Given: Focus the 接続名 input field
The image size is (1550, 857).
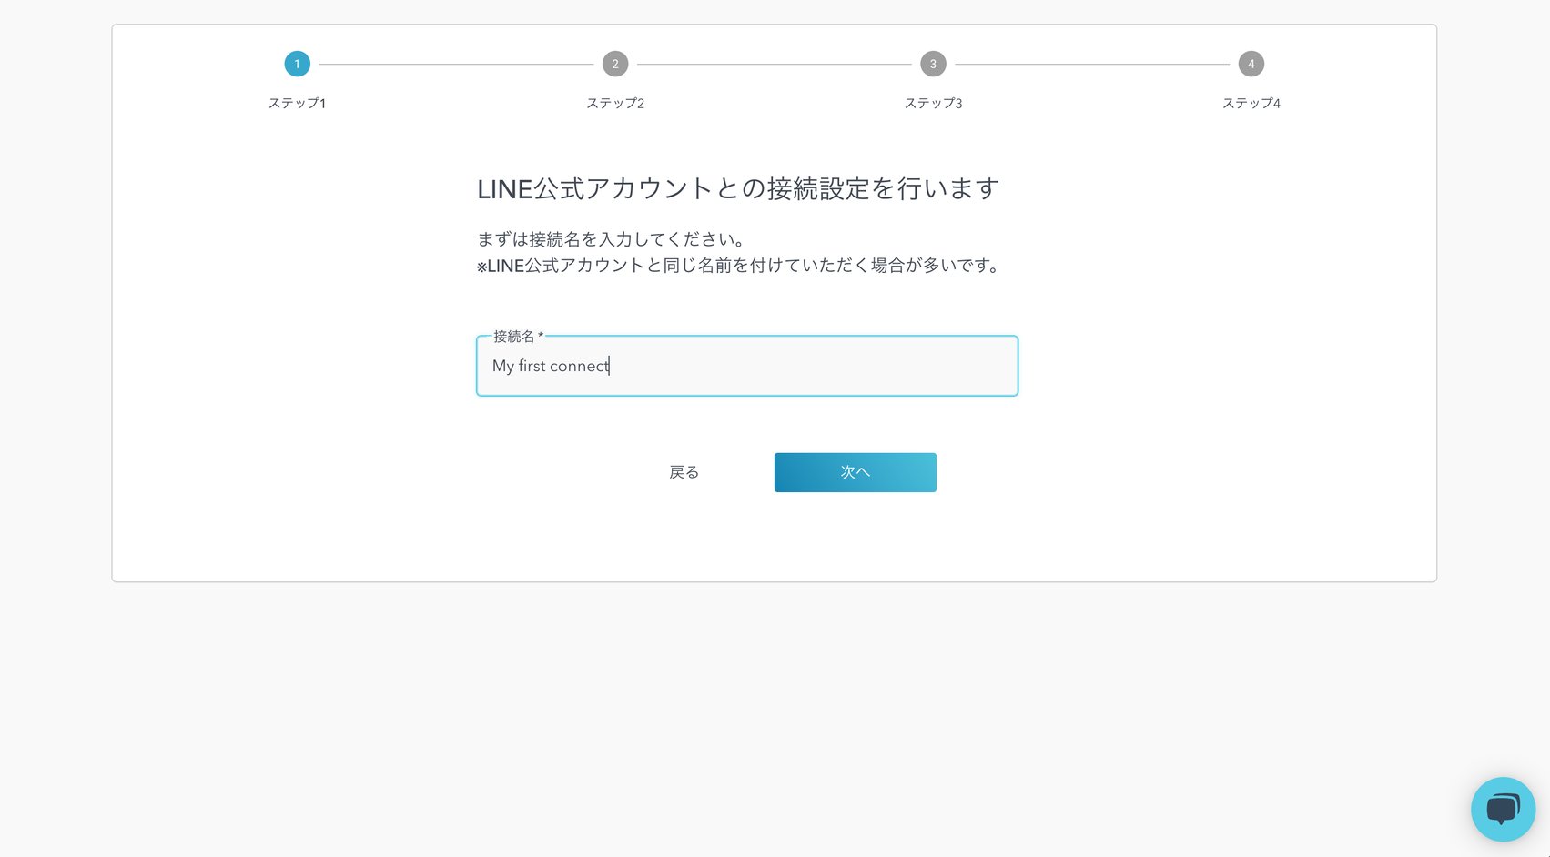Looking at the screenshot, I should click(x=746, y=366).
